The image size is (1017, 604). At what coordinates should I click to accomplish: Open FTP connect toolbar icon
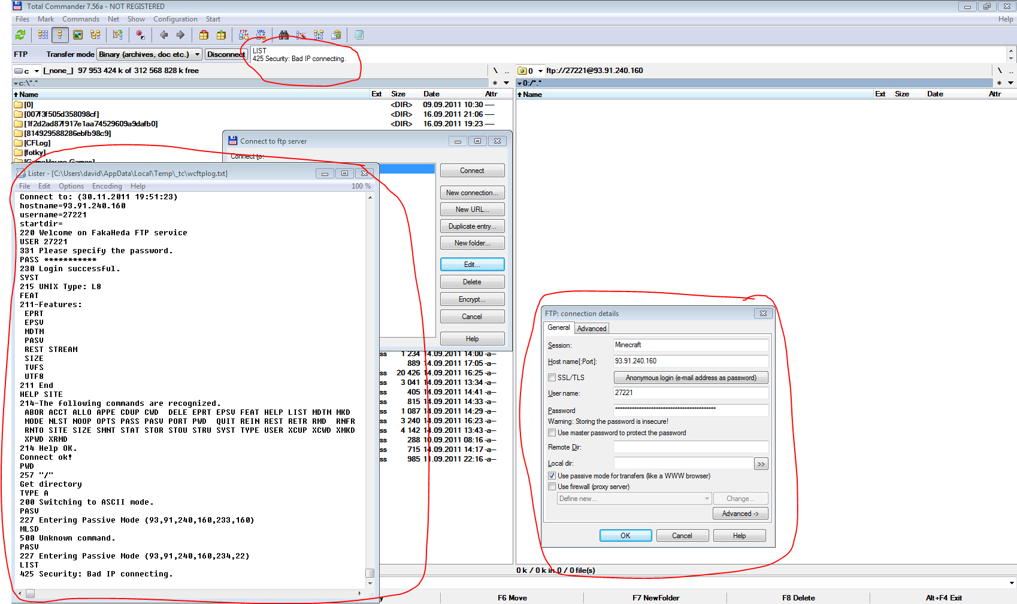pos(244,35)
